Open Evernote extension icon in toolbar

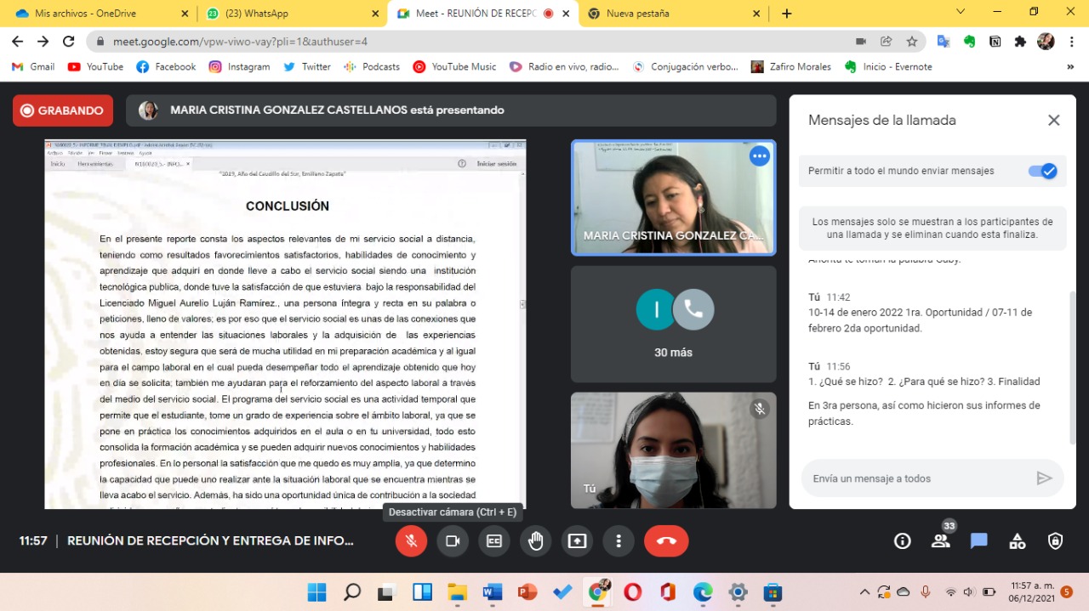tap(969, 41)
